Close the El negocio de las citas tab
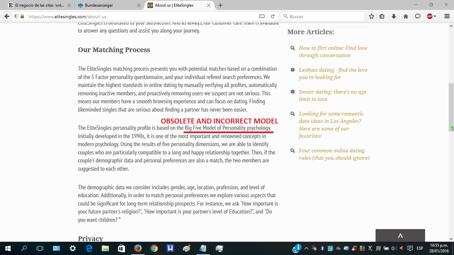The image size is (454, 255). click(x=69, y=5)
